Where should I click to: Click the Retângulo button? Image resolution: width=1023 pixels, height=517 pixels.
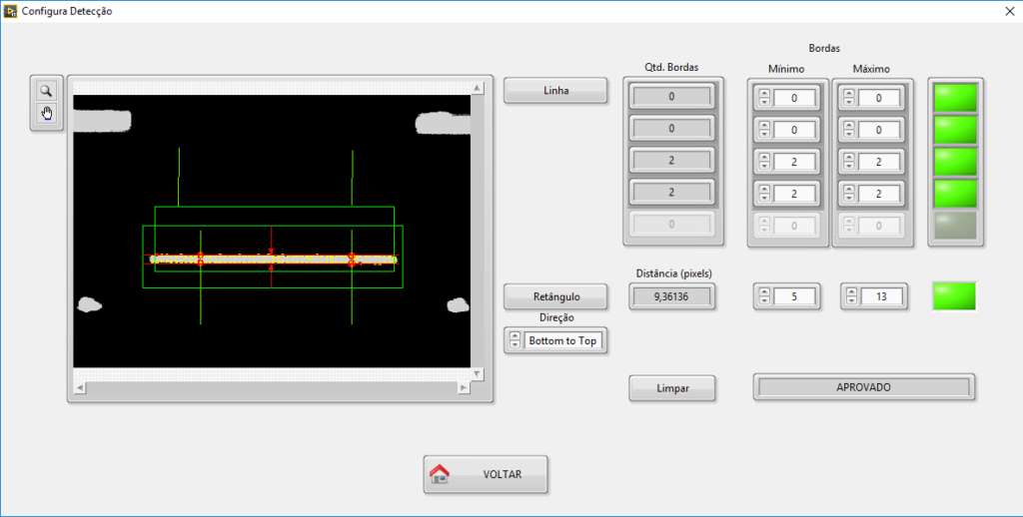pyautogui.click(x=555, y=296)
